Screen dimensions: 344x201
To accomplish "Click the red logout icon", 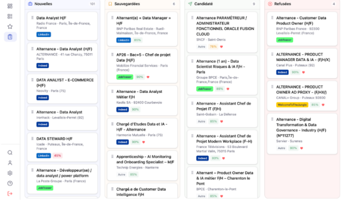I will [10, 194].
